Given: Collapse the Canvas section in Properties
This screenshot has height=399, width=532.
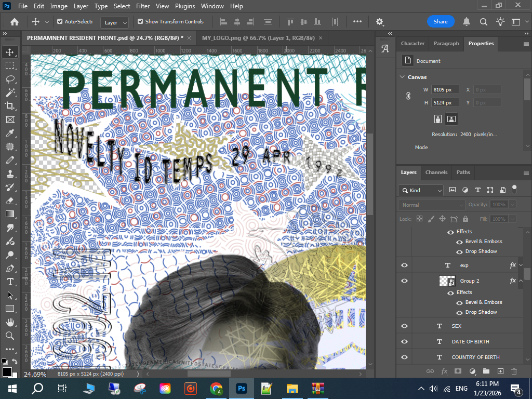Looking at the screenshot, I should pos(402,77).
